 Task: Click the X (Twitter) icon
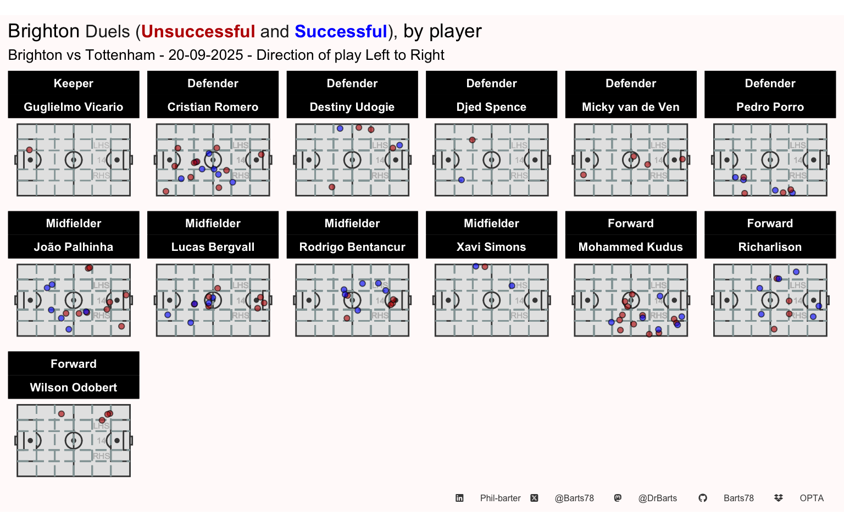[534, 498]
